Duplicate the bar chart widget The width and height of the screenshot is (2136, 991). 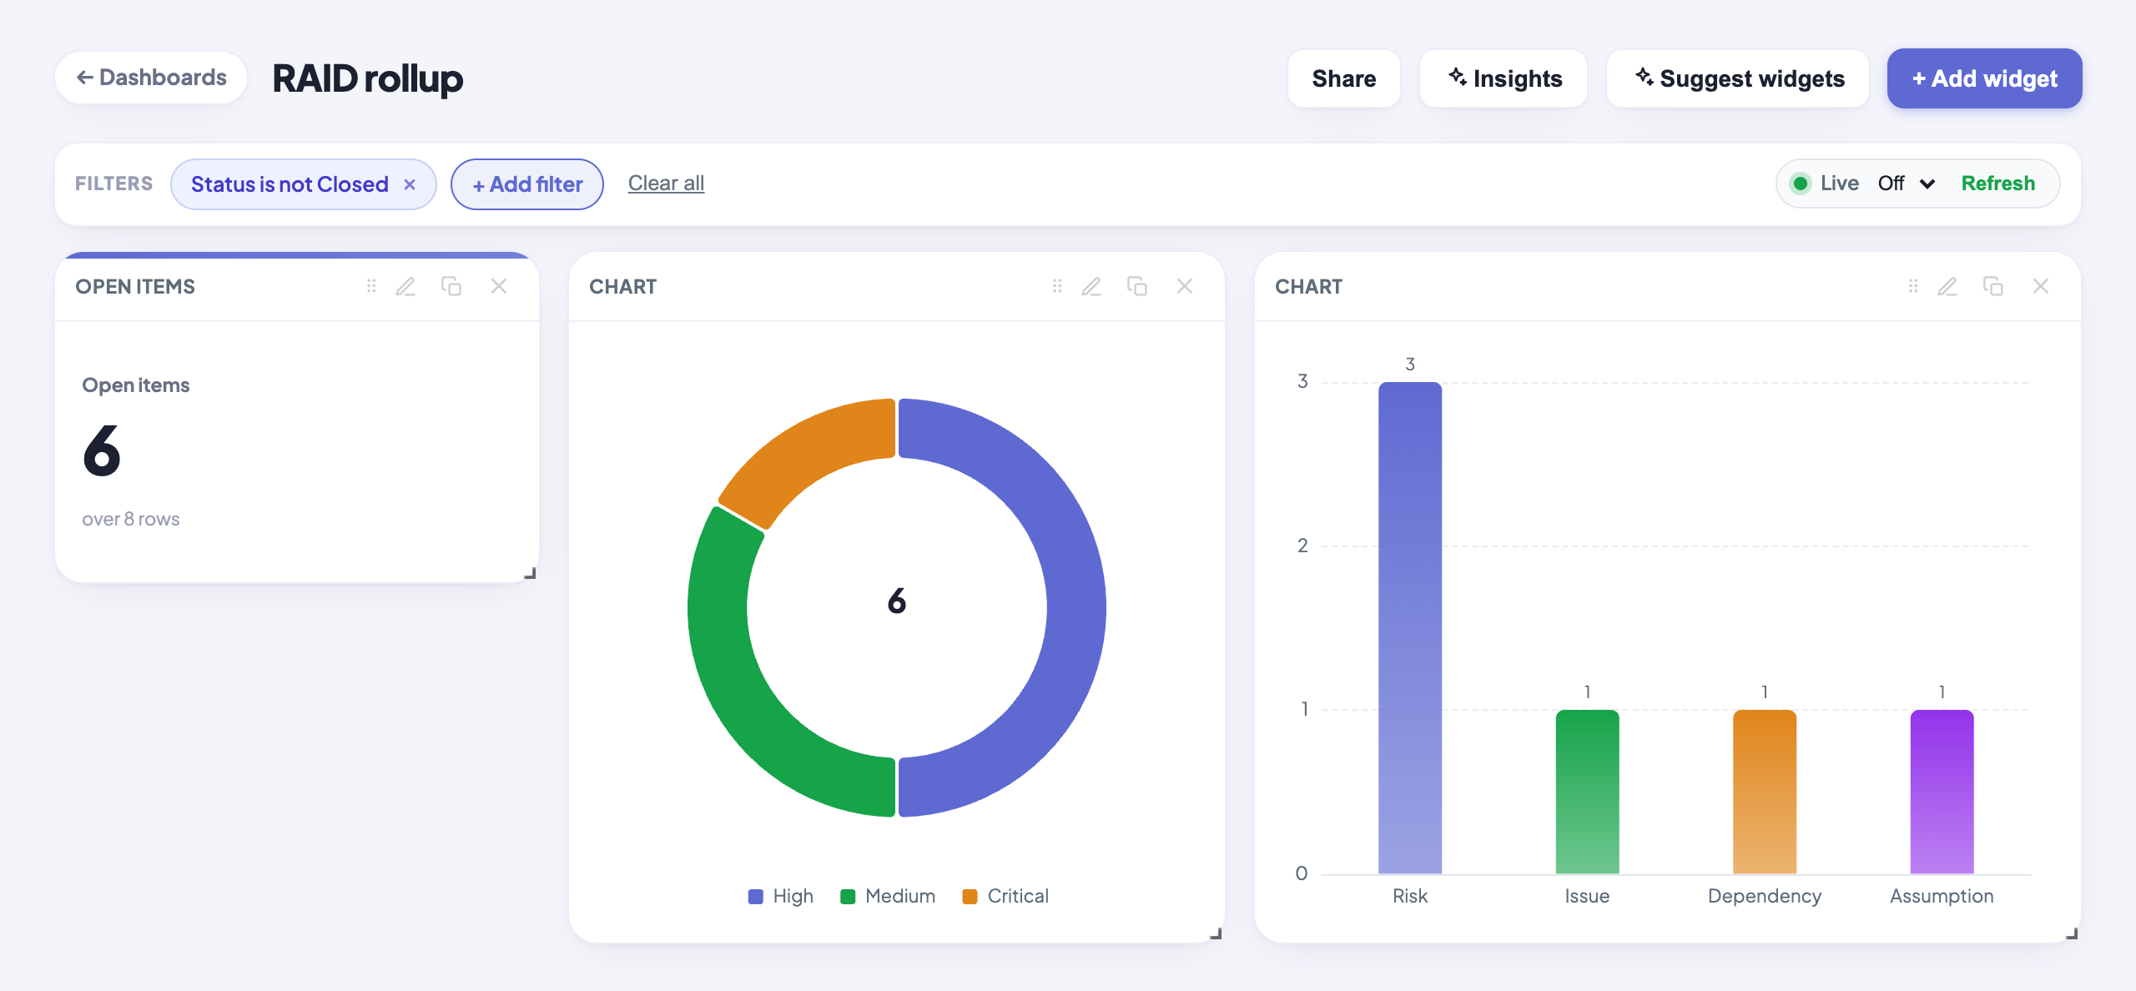pyautogui.click(x=1993, y=286)
